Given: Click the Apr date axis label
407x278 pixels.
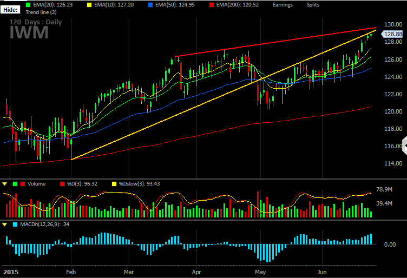Looking at the screenshot, I should (x=196, y=272).
